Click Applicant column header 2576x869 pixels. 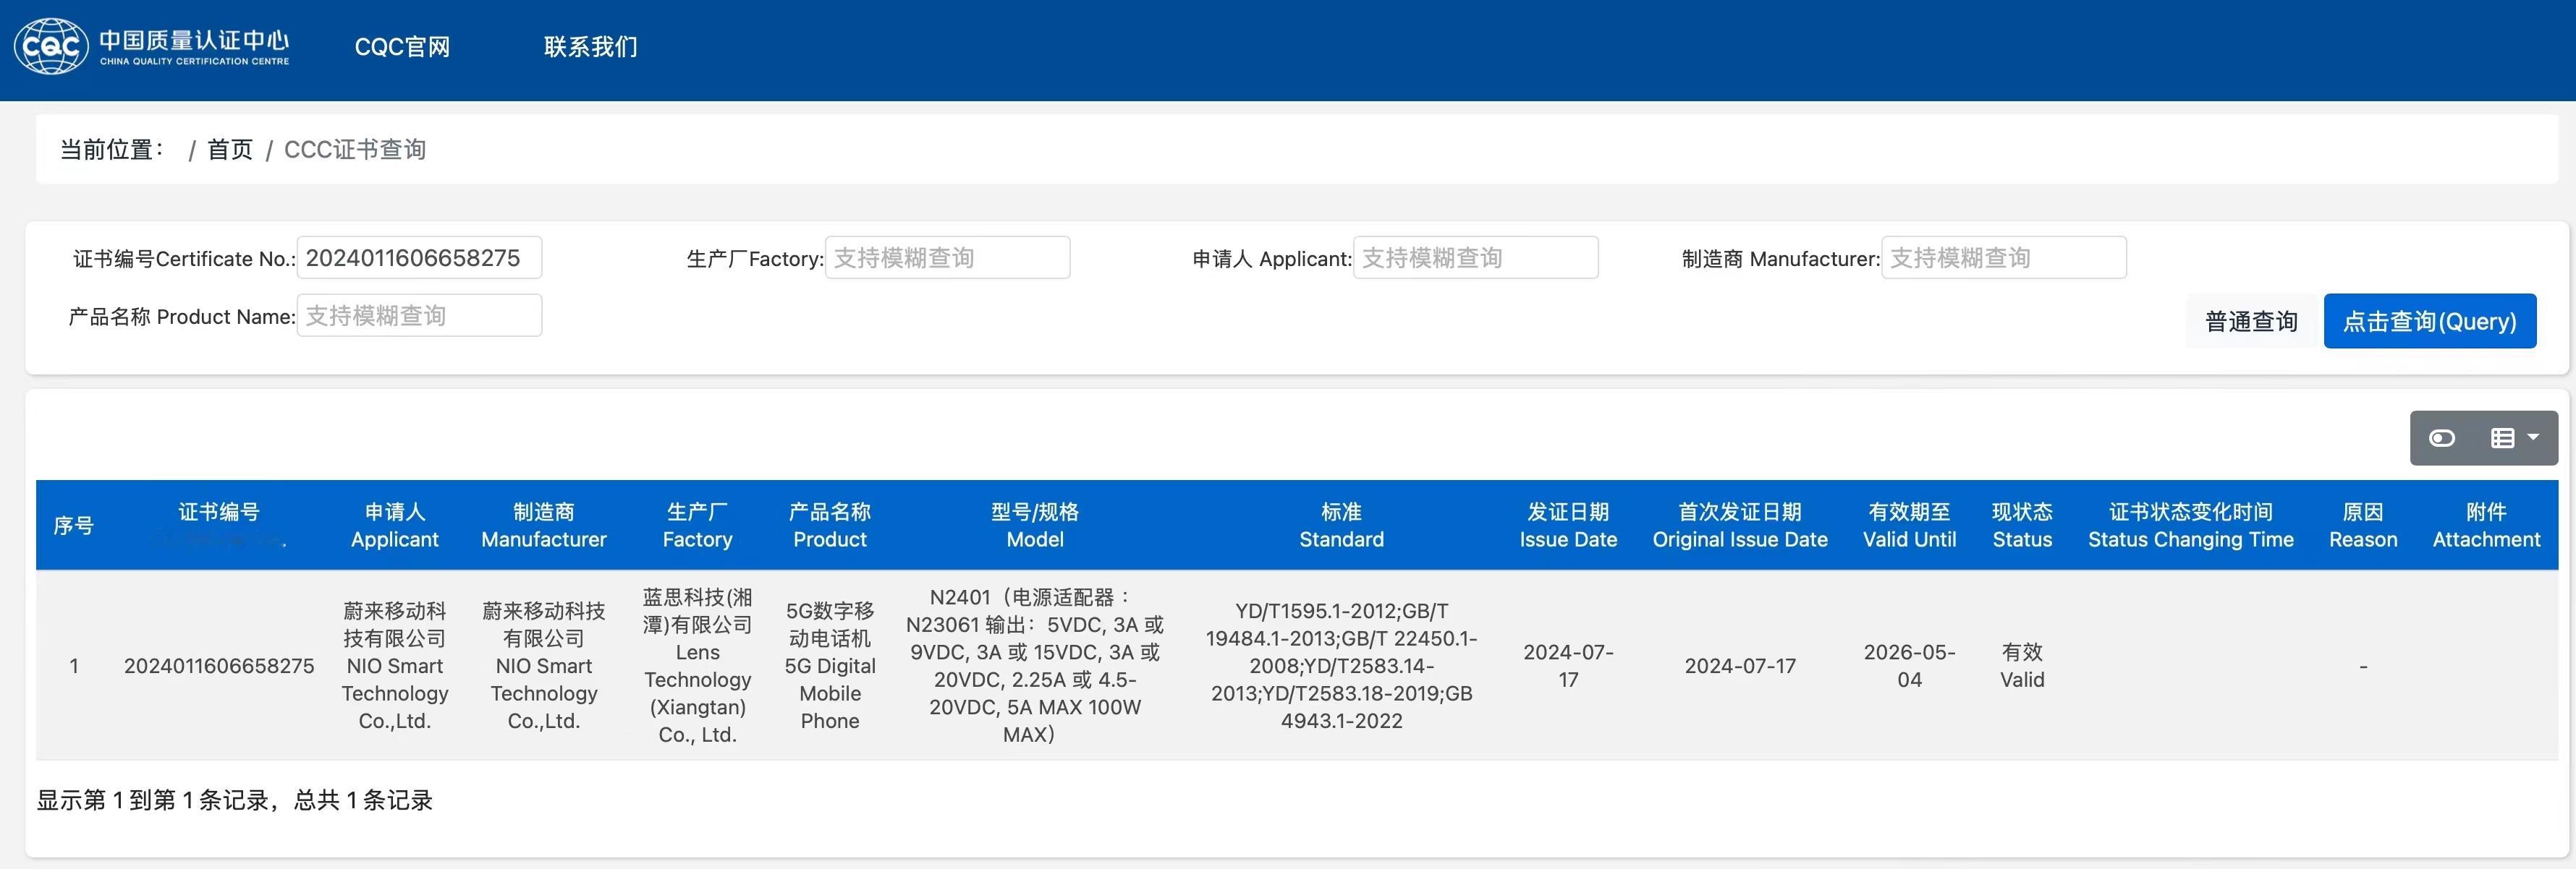(395, 526)
